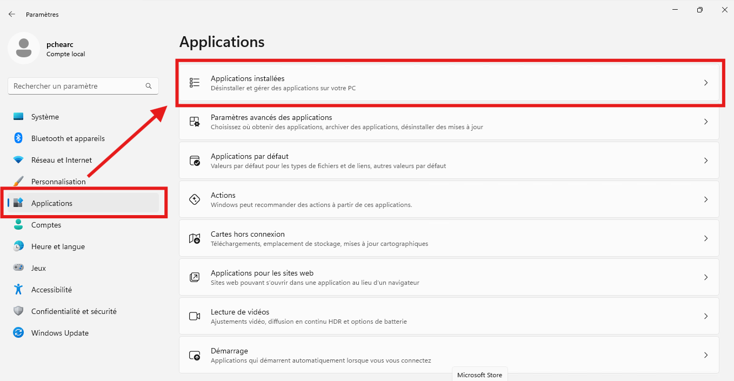Expand Applications installées chevron
This screenshot has height=381, width=734.
pos(706,83)
